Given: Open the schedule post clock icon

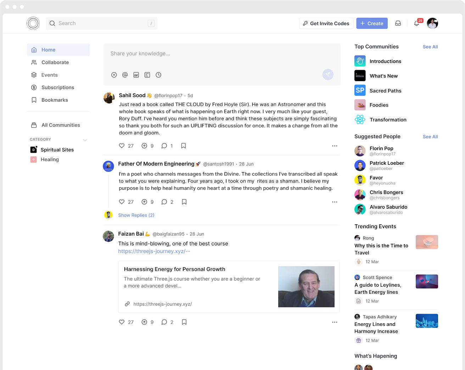Looking at the screenshot, I should point(158,75).
